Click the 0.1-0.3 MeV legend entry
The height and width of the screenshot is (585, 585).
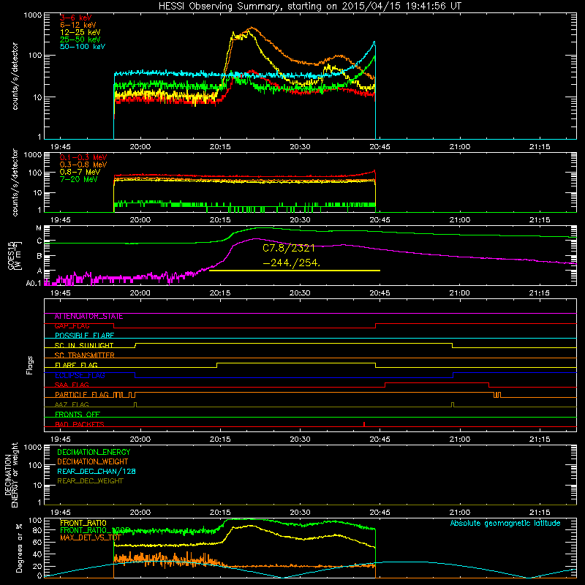click(83, 157)
